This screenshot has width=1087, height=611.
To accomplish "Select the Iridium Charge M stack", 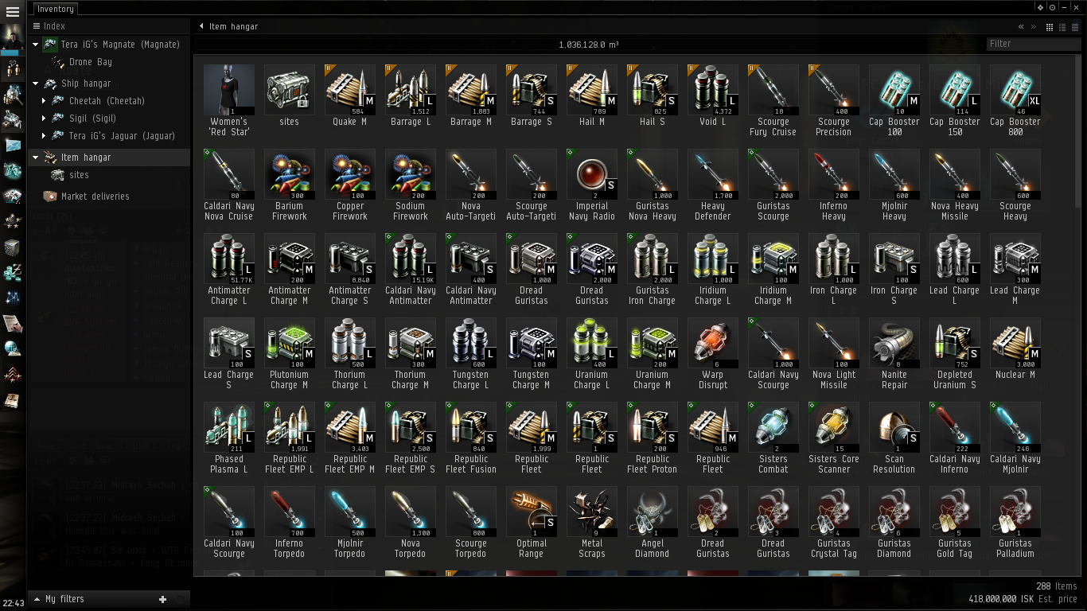I will coord(773,269).
